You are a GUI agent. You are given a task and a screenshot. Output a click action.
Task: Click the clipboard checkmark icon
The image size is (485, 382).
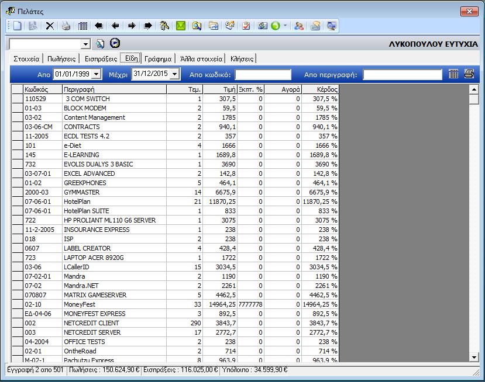pos(246,26)
